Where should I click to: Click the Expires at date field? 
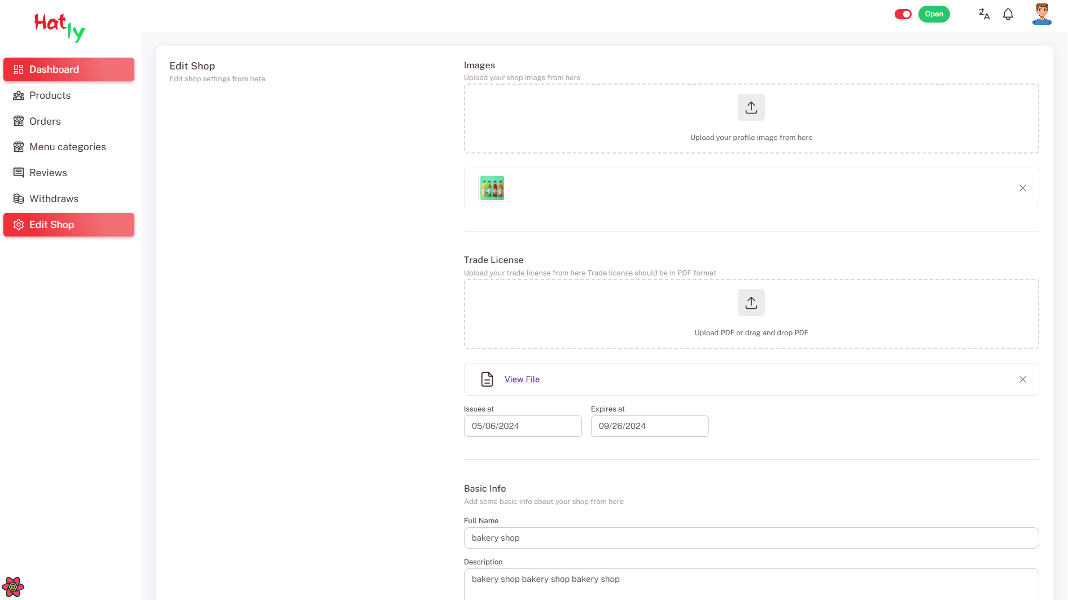(650, 426)
